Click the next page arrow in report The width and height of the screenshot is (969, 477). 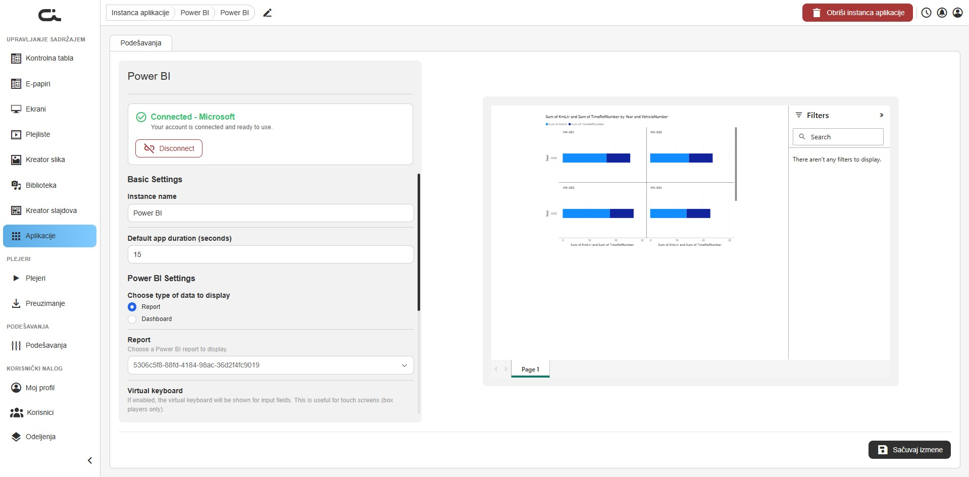pyautogui.click(x=506, y=369)
